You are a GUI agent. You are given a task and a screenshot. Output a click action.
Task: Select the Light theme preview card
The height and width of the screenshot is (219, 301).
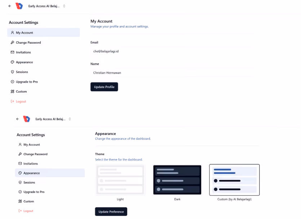120,180
